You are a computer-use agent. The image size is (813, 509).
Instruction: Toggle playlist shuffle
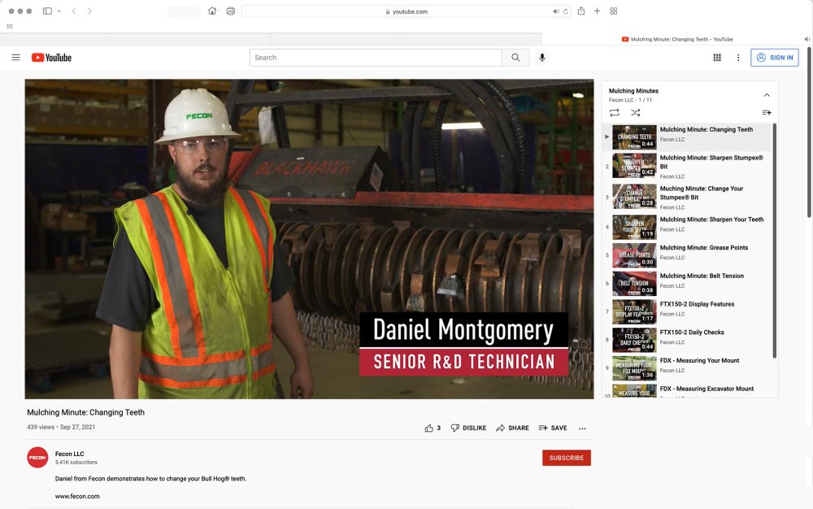[x=635, y=112]
